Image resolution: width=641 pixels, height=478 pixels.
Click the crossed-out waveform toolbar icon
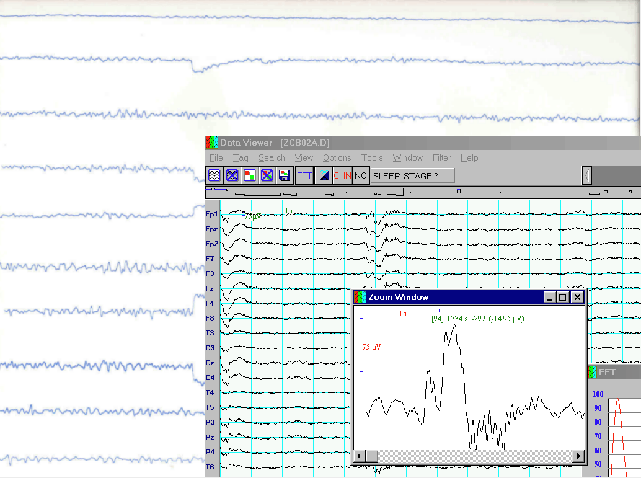click(x=232, y=175)
